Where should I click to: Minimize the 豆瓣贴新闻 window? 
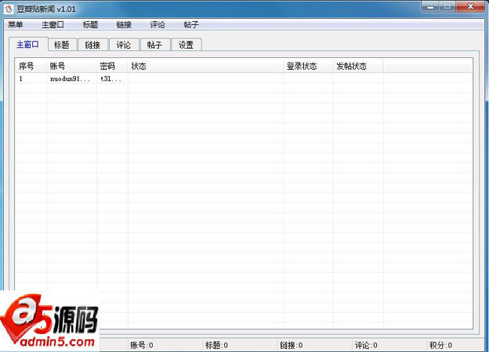pos(430,7)
